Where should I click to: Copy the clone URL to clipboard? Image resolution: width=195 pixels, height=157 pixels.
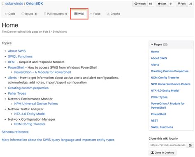pyautogui.click(x=190, y=145)
